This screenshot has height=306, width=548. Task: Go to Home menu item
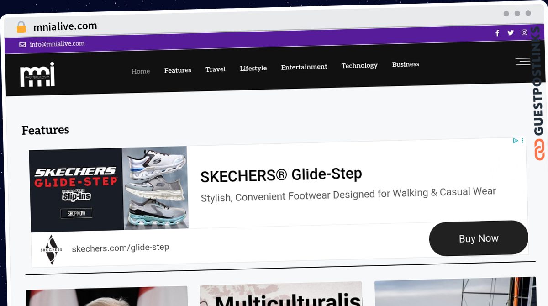coord(141,71)
